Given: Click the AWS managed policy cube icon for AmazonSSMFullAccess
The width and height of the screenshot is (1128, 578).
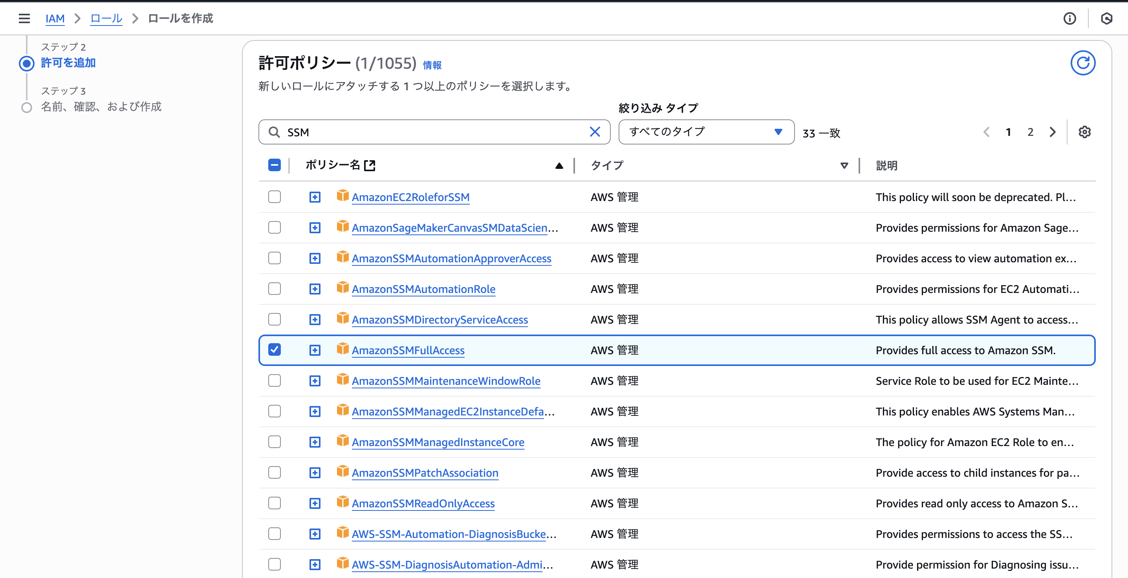Looking at the screenshot, I should [x=342, y=349].
